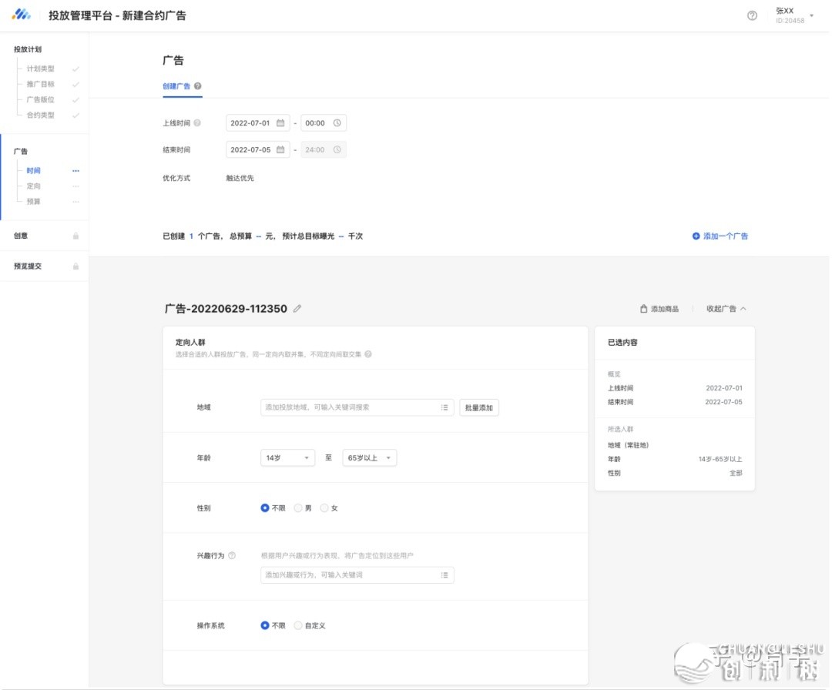Select 不限 operating system radio button
The height and width of the screenshot is (690, 832).
tap(265, 626)
